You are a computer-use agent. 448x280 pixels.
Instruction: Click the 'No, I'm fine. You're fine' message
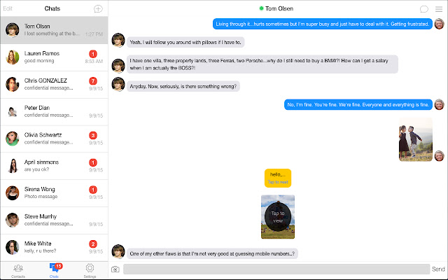[358, 104]
